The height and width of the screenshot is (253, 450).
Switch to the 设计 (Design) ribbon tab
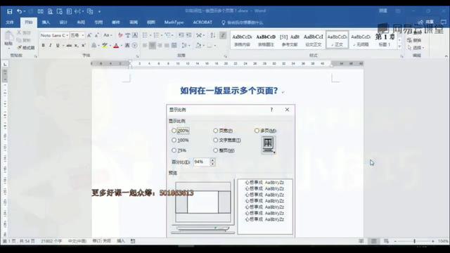click(63, 22)
